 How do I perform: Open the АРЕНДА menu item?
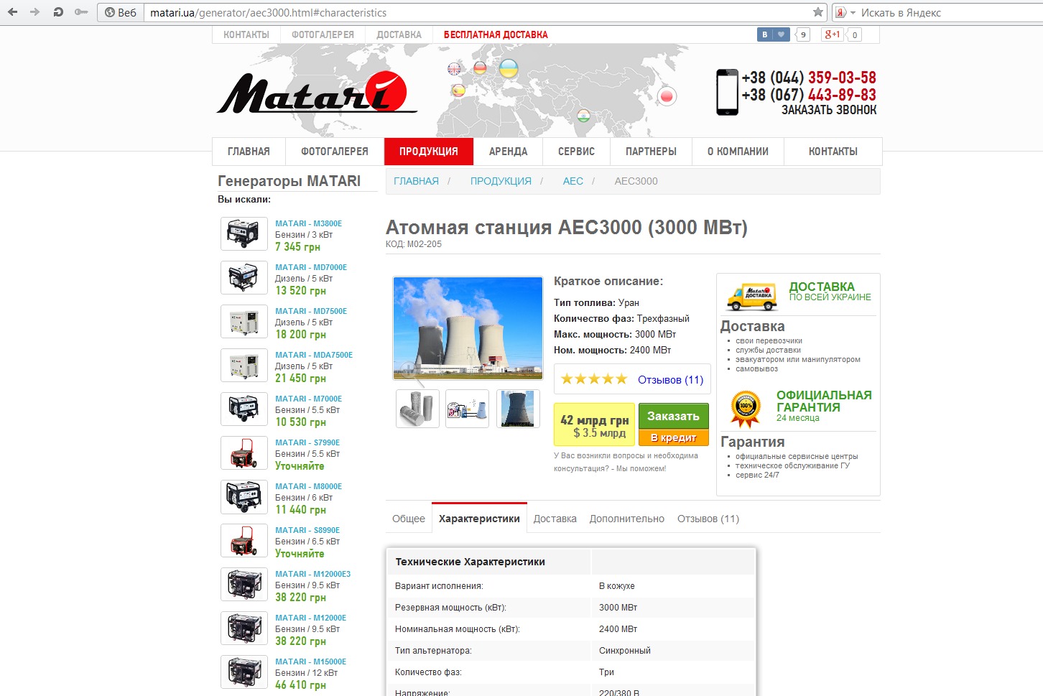click(508, 152)
